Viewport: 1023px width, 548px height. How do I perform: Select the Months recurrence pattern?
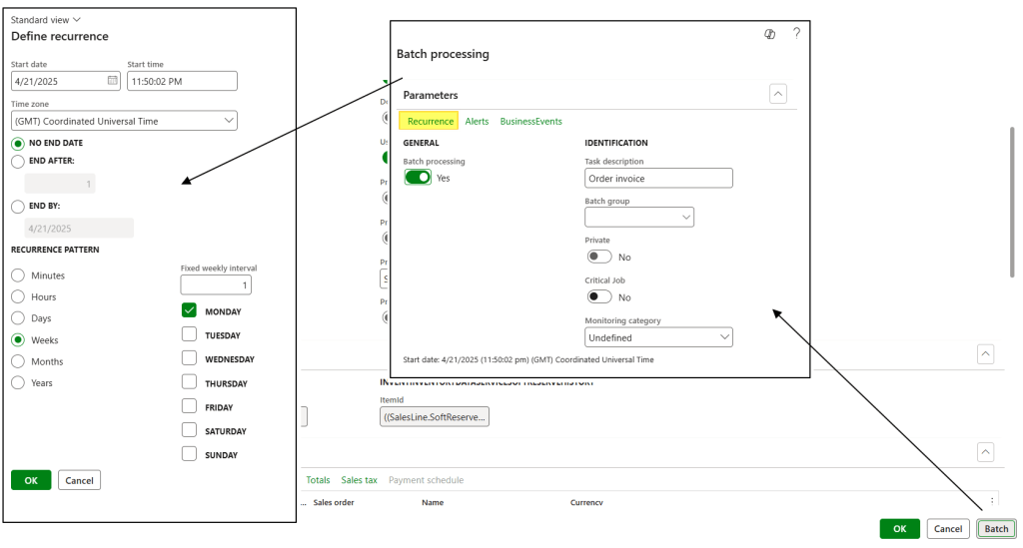click(x=17, y=361)
